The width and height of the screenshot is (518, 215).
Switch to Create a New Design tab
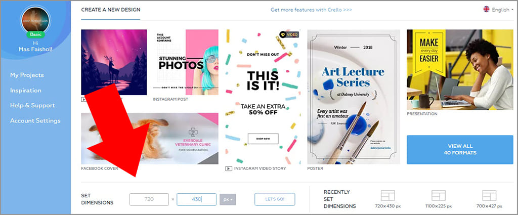111,10
